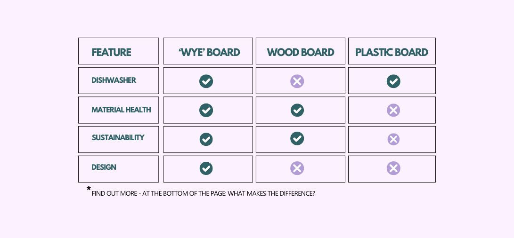This screenshot has height=238, width=514.
Task: Click the Plastic Board design cross icon
Action: click(x=393, y=168)
